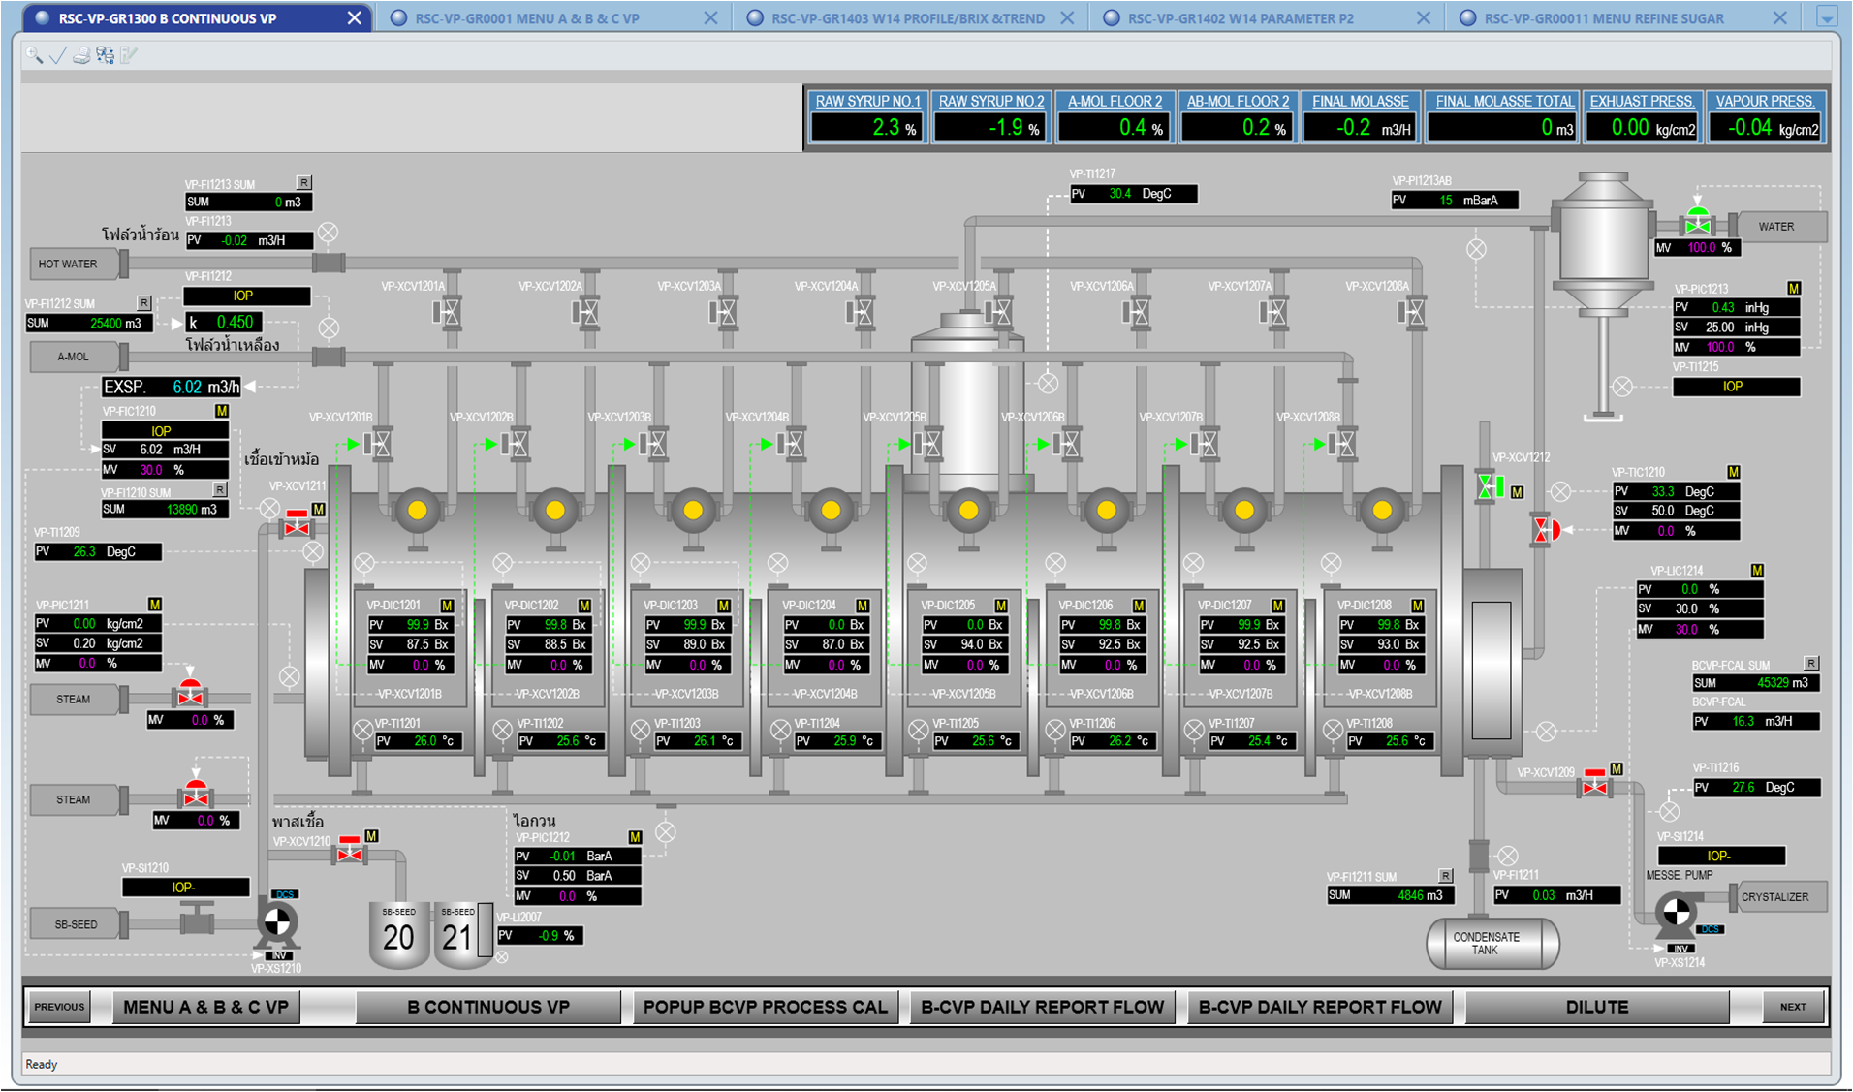This screenshot has width=1853, height=1092.
Task: Click the VP-XS1210 SB-seed pump symbol
Action: coord(277,923)
